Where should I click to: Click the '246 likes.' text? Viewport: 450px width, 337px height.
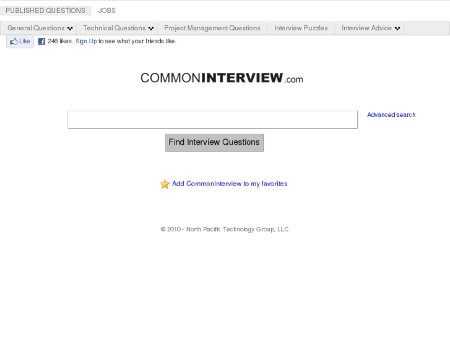pos(60,41)
